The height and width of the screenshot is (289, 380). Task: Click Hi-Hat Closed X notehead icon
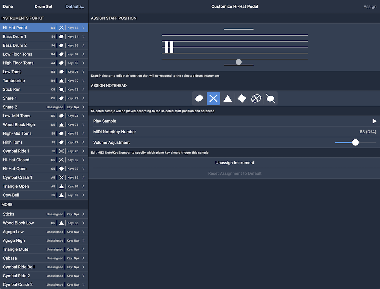(61, 160)
